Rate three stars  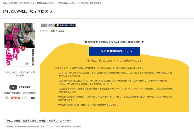pyautogui.click(x=19, y=98)
